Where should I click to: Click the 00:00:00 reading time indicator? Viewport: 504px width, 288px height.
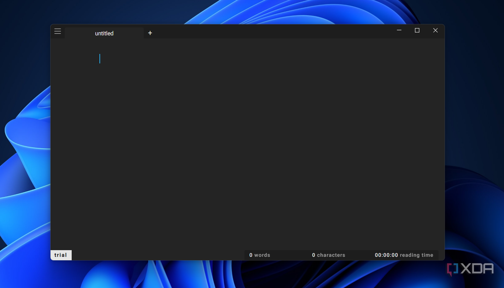tap(404, 255)
